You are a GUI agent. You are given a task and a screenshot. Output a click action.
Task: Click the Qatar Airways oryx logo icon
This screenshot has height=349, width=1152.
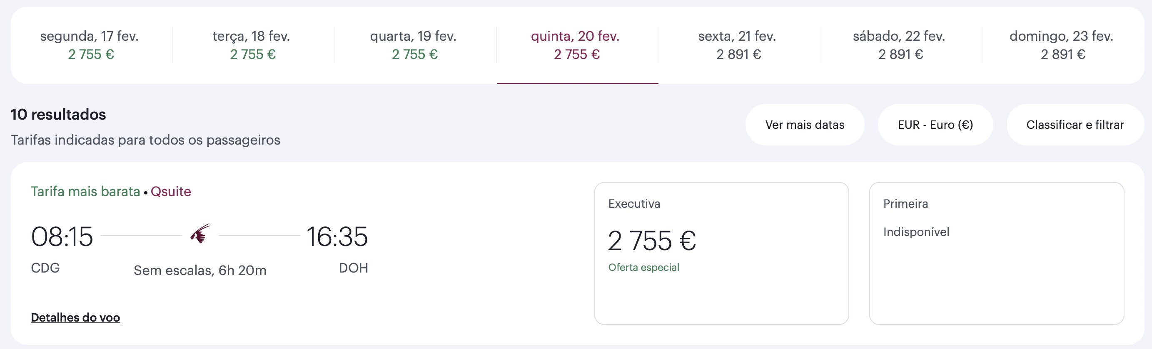point(200,234)
